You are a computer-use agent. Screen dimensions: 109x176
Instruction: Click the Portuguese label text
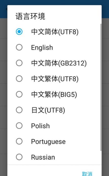point(48,142)
